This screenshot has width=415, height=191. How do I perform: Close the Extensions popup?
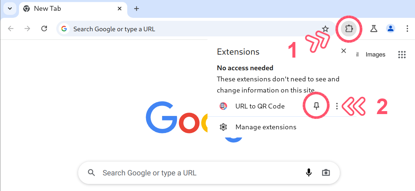coord(343,51)
